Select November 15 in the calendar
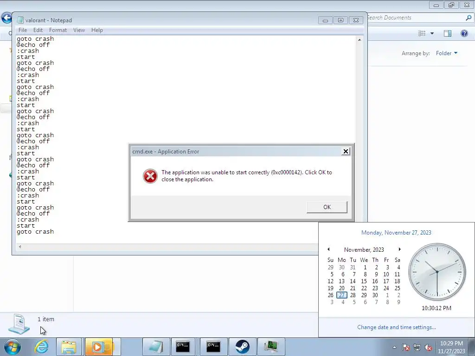The width and height of the screenshot is (475, 356). [x=364, y=281]
